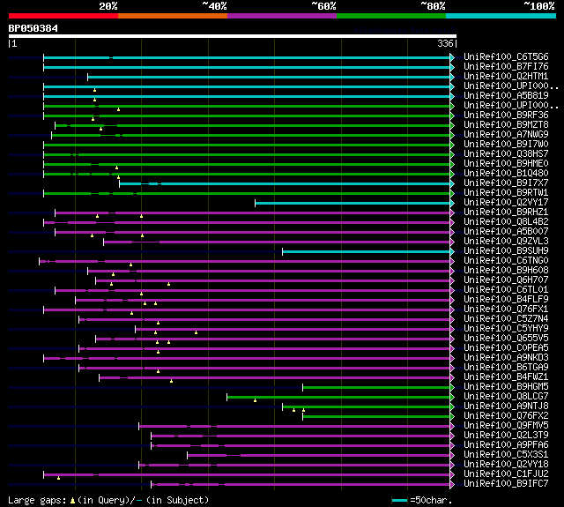Click the short cyan bar of UniRef100_B9SUH9
The width and height of the screenshot is (564, 507).
[367, 251]
